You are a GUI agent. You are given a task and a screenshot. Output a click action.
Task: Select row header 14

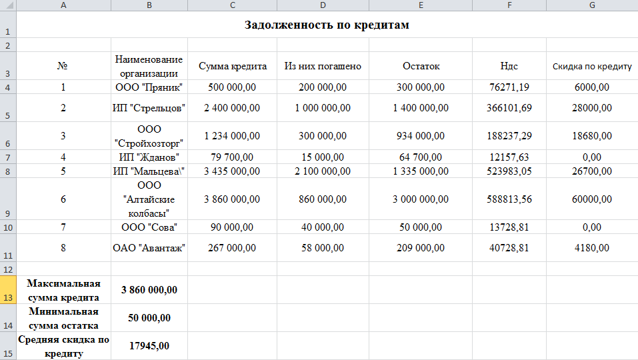point(8,318)
